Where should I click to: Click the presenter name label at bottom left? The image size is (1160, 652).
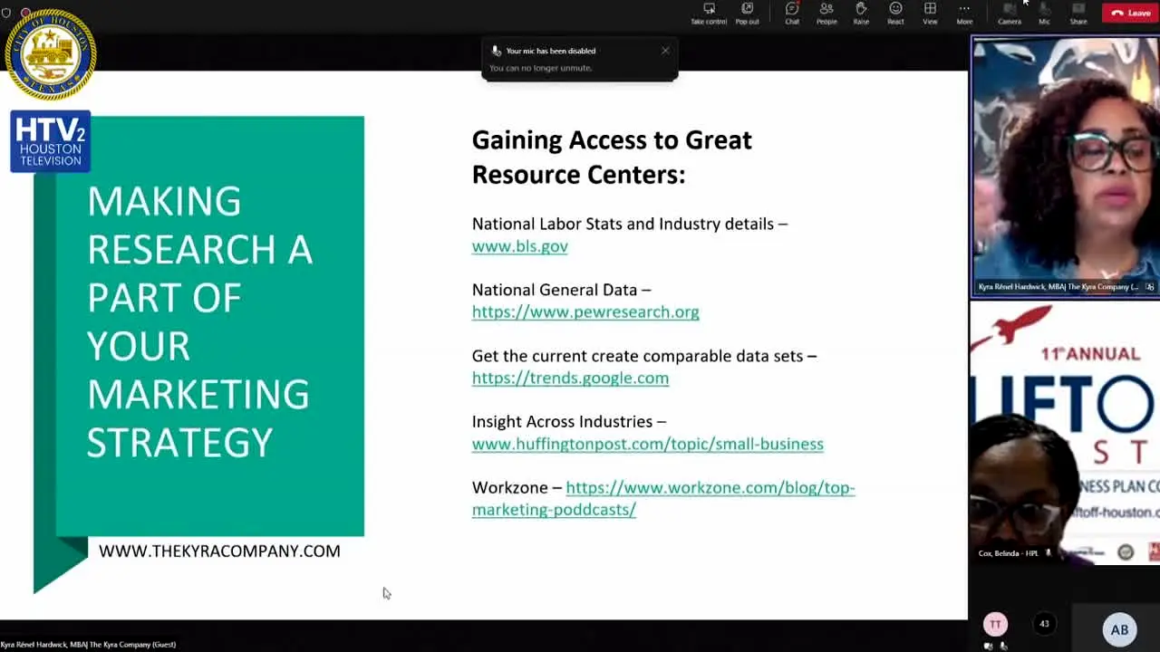[89, 645]
